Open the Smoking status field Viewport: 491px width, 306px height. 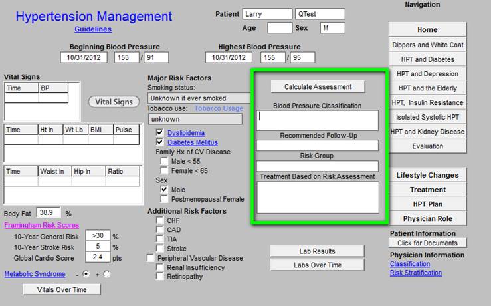click(199, 98)
